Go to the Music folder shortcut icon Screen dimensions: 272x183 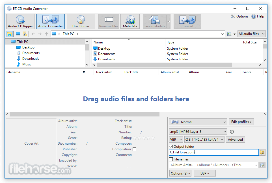(x=25, y=34)
